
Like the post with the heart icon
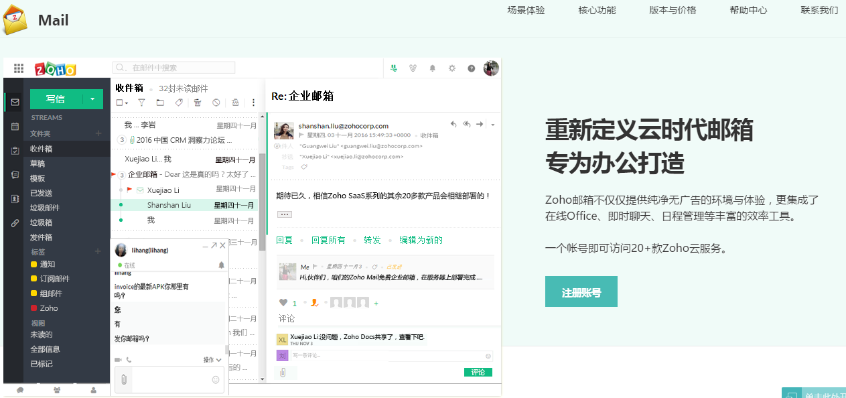pyautogui.click(x=283, y=303)
